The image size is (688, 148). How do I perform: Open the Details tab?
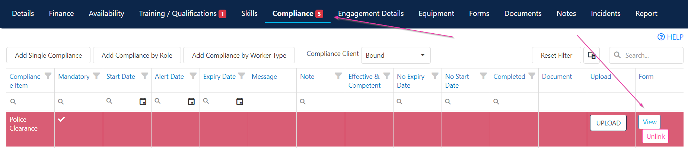click(x=23, y=14)
